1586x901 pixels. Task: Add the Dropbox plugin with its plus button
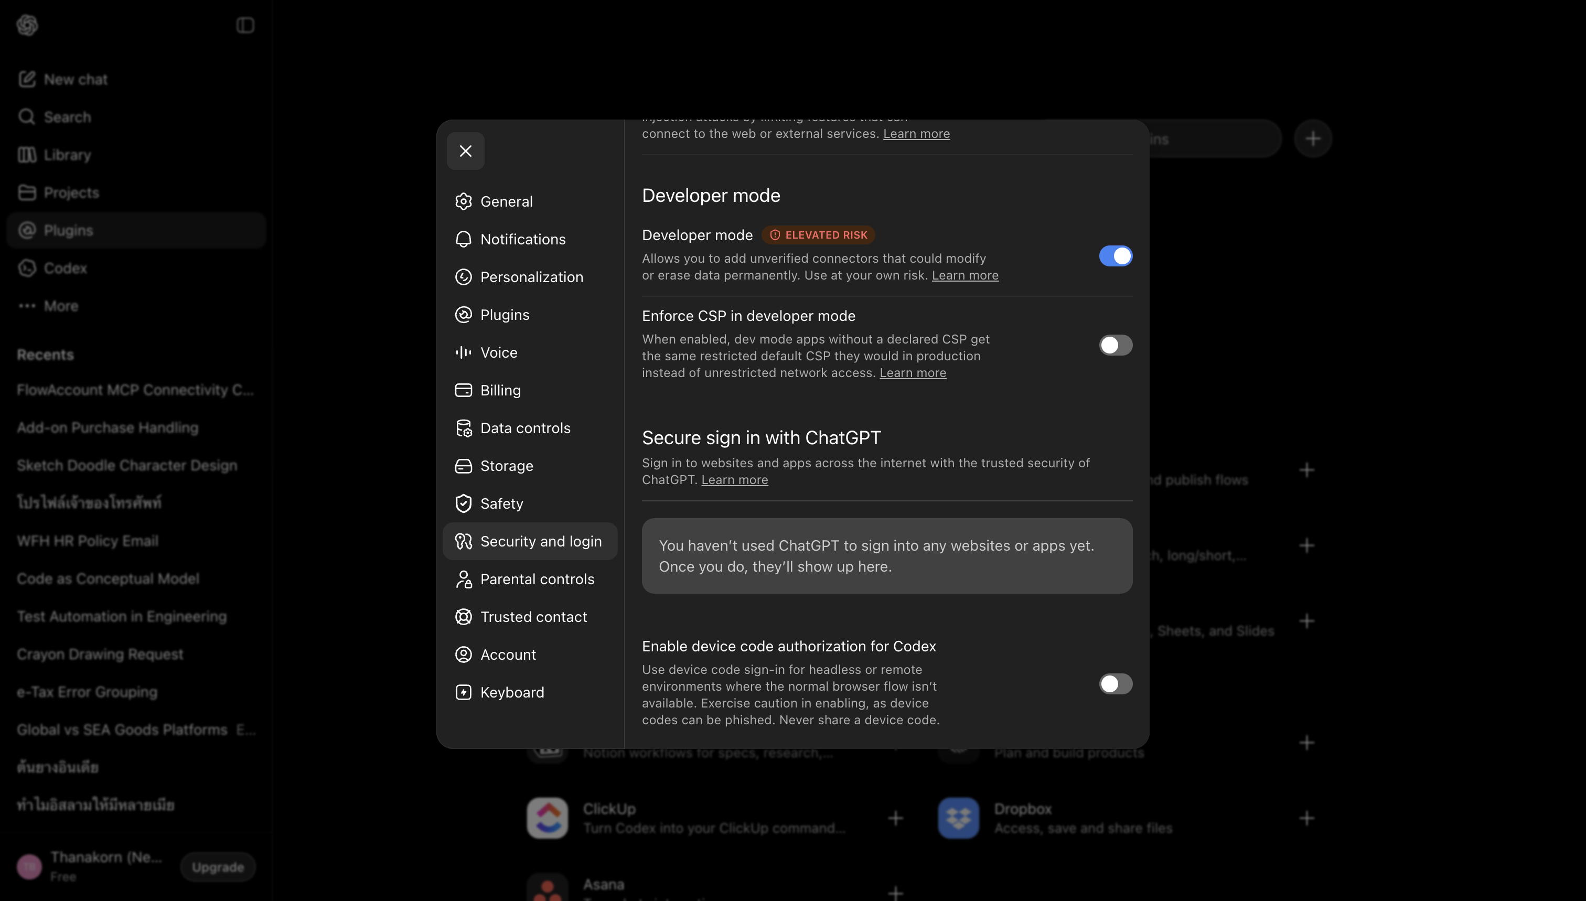[x=1306, y=818]
